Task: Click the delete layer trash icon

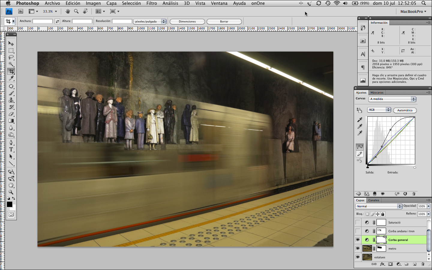Action: 423,264
